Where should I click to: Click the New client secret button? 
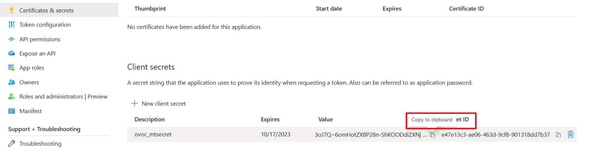pyautogui.click(x=163, y=104)
